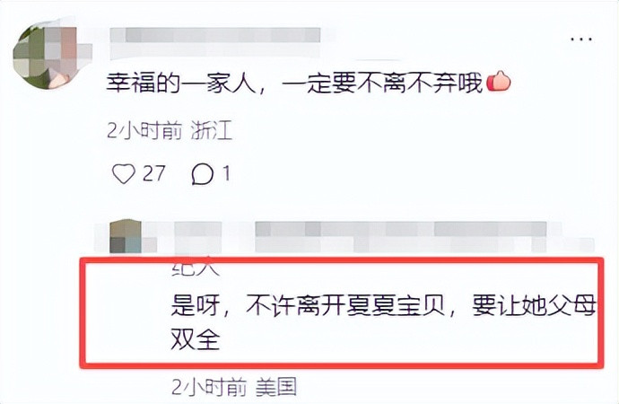619x404 pixels.
Task: Open the reply author's small avatar
Action: [126, 237]
